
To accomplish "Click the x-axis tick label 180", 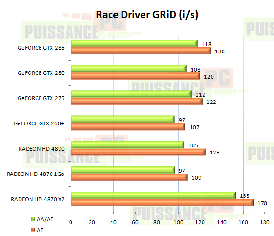I will click(x=264, y=222).
